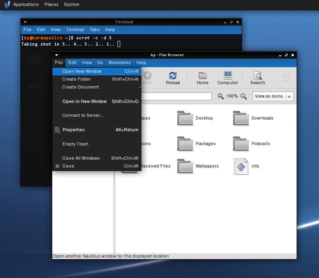
Task: Open the Bookmarks menu
Action: point(119,63)
